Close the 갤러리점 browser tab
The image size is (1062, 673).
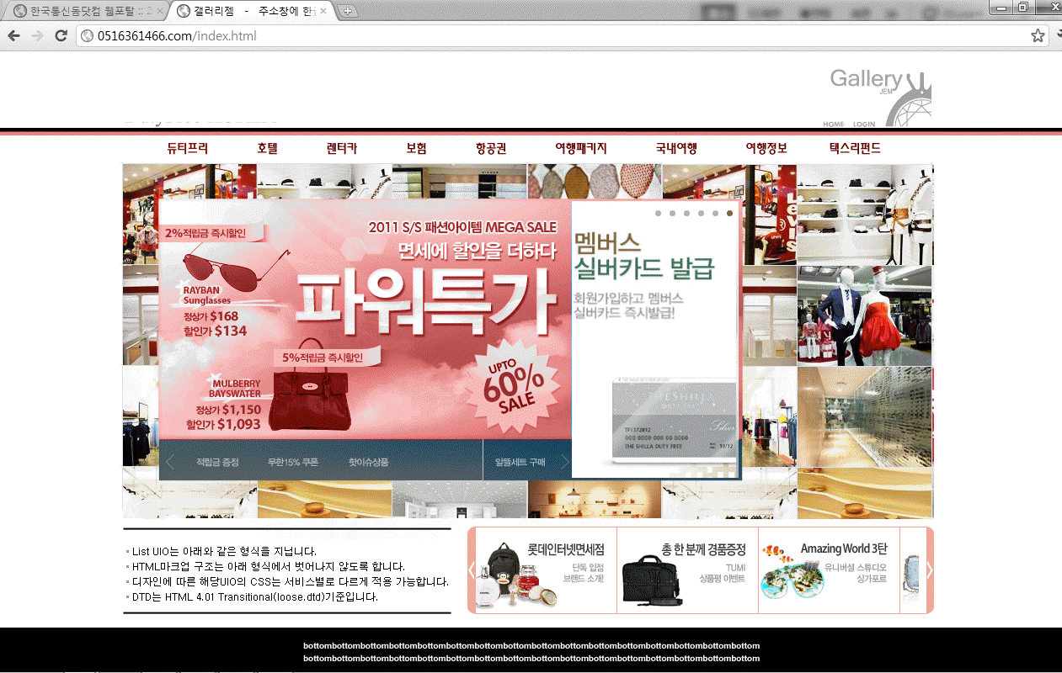point(324,11)
